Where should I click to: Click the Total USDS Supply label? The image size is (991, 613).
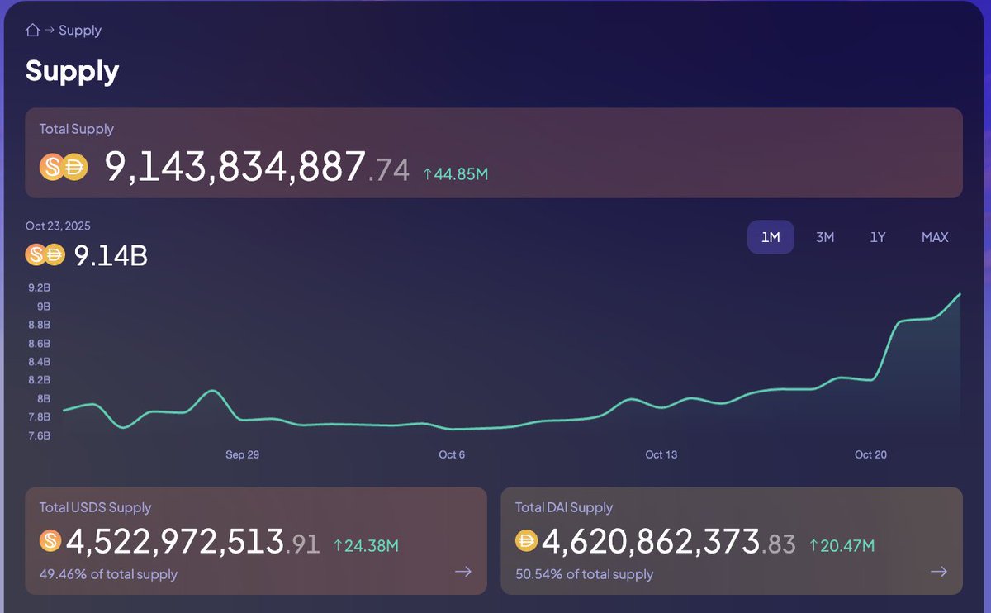pos(96,508)
